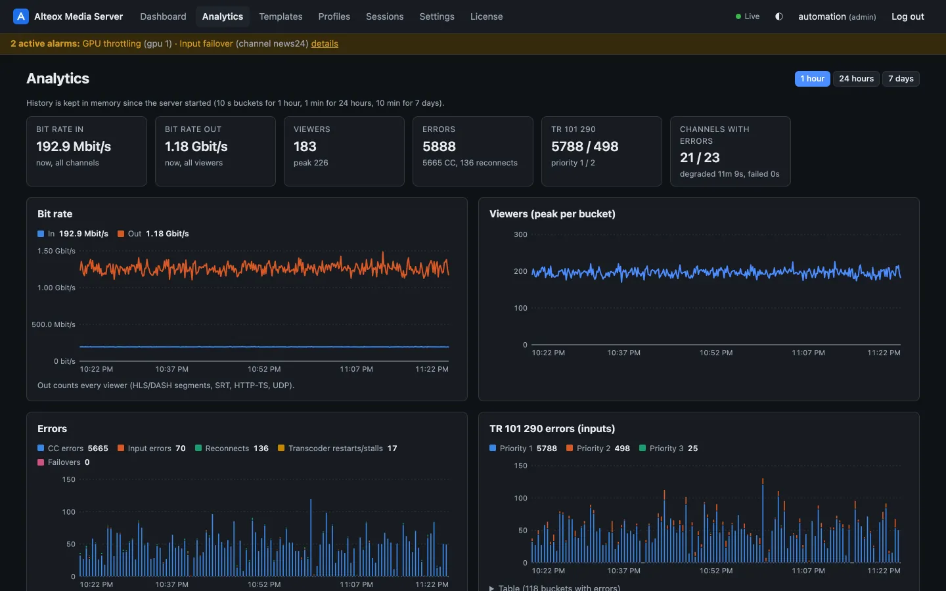This screenshot has height=591, width=946.
Task: Click the Alteox Media Server logo icon
Action: coord(21,16)
